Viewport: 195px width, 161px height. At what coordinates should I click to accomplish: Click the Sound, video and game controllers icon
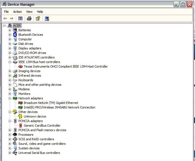tap(15, 144)
